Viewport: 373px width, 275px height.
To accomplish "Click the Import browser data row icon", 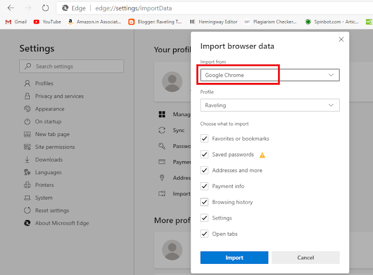I will tap(162, 193).
